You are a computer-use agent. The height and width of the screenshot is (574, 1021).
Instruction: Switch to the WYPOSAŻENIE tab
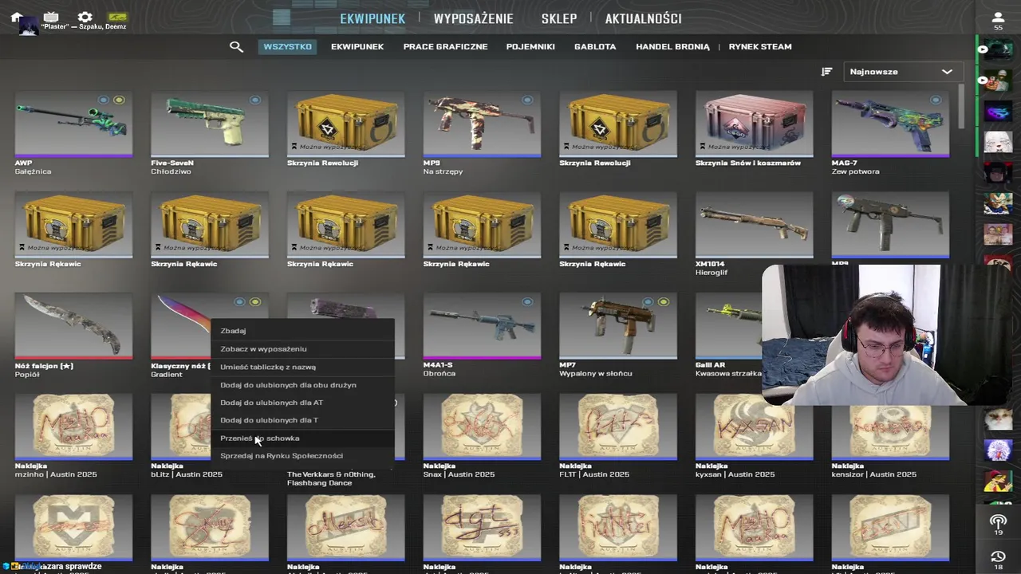click(473, 18)
